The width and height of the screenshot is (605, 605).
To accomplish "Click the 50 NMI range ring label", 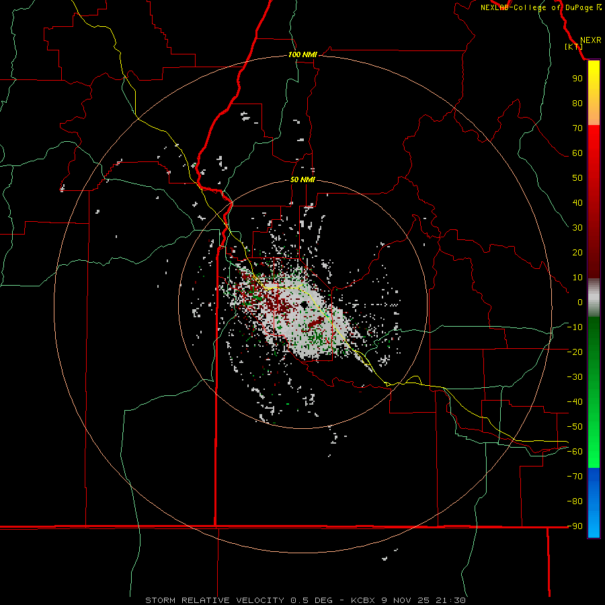I will tap(302, 179).
